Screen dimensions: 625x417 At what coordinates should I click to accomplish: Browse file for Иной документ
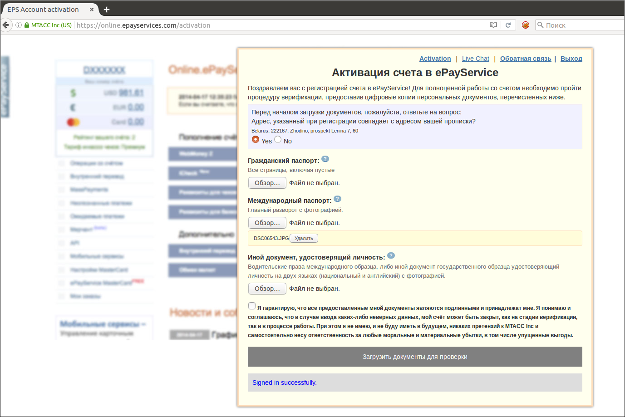(x=267, y=289)
